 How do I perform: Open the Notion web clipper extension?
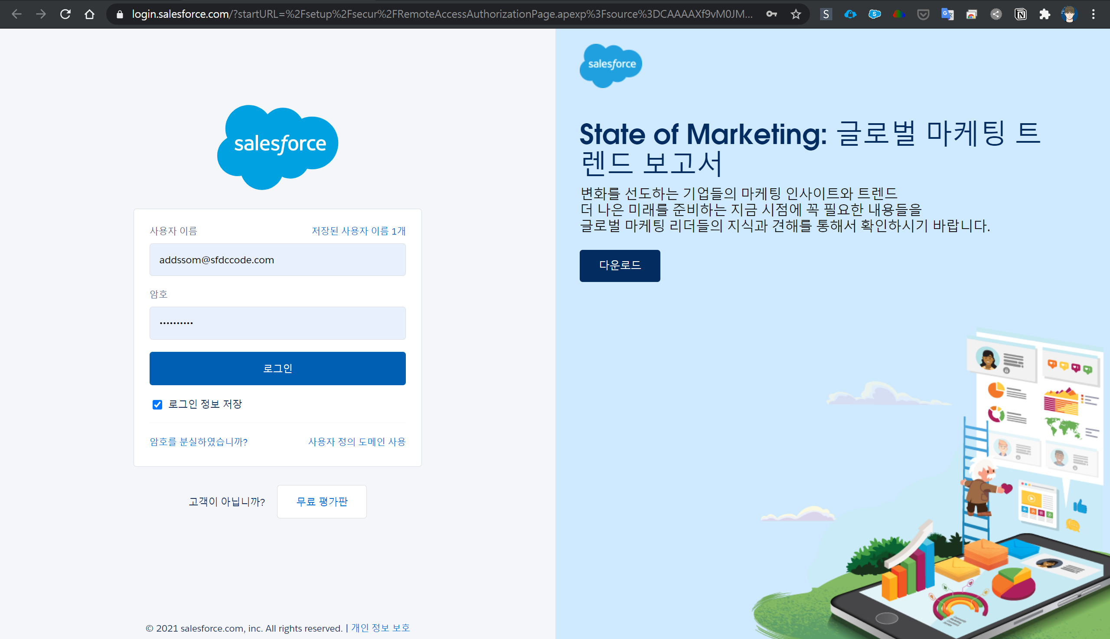[1020, 14]
